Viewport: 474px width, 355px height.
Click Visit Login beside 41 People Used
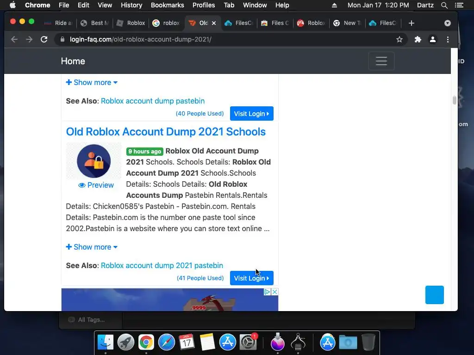(251, 278)
